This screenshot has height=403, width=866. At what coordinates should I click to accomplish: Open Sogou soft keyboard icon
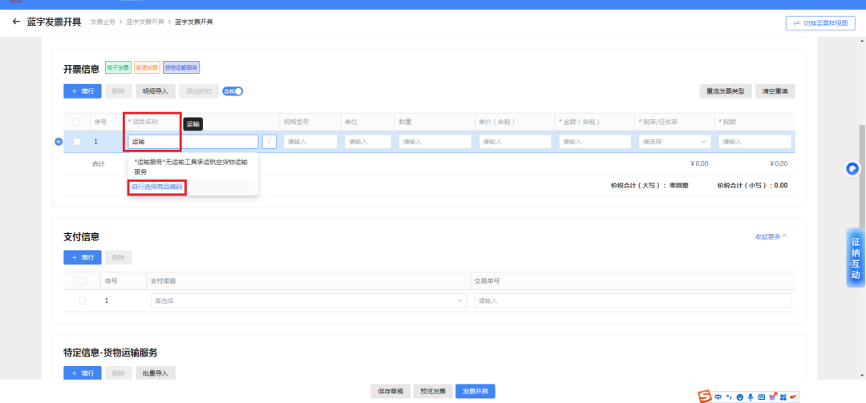click(762, 397)
